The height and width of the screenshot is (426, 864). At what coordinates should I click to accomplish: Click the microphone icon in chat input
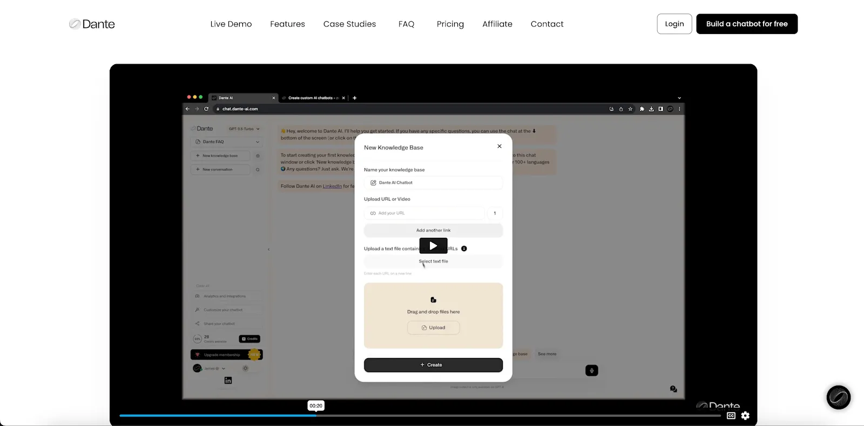click(x=592, y=370)
